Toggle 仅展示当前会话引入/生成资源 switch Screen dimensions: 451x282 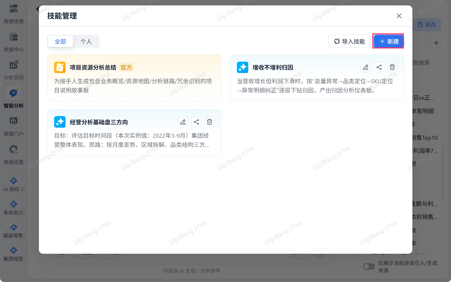[369, 266]
